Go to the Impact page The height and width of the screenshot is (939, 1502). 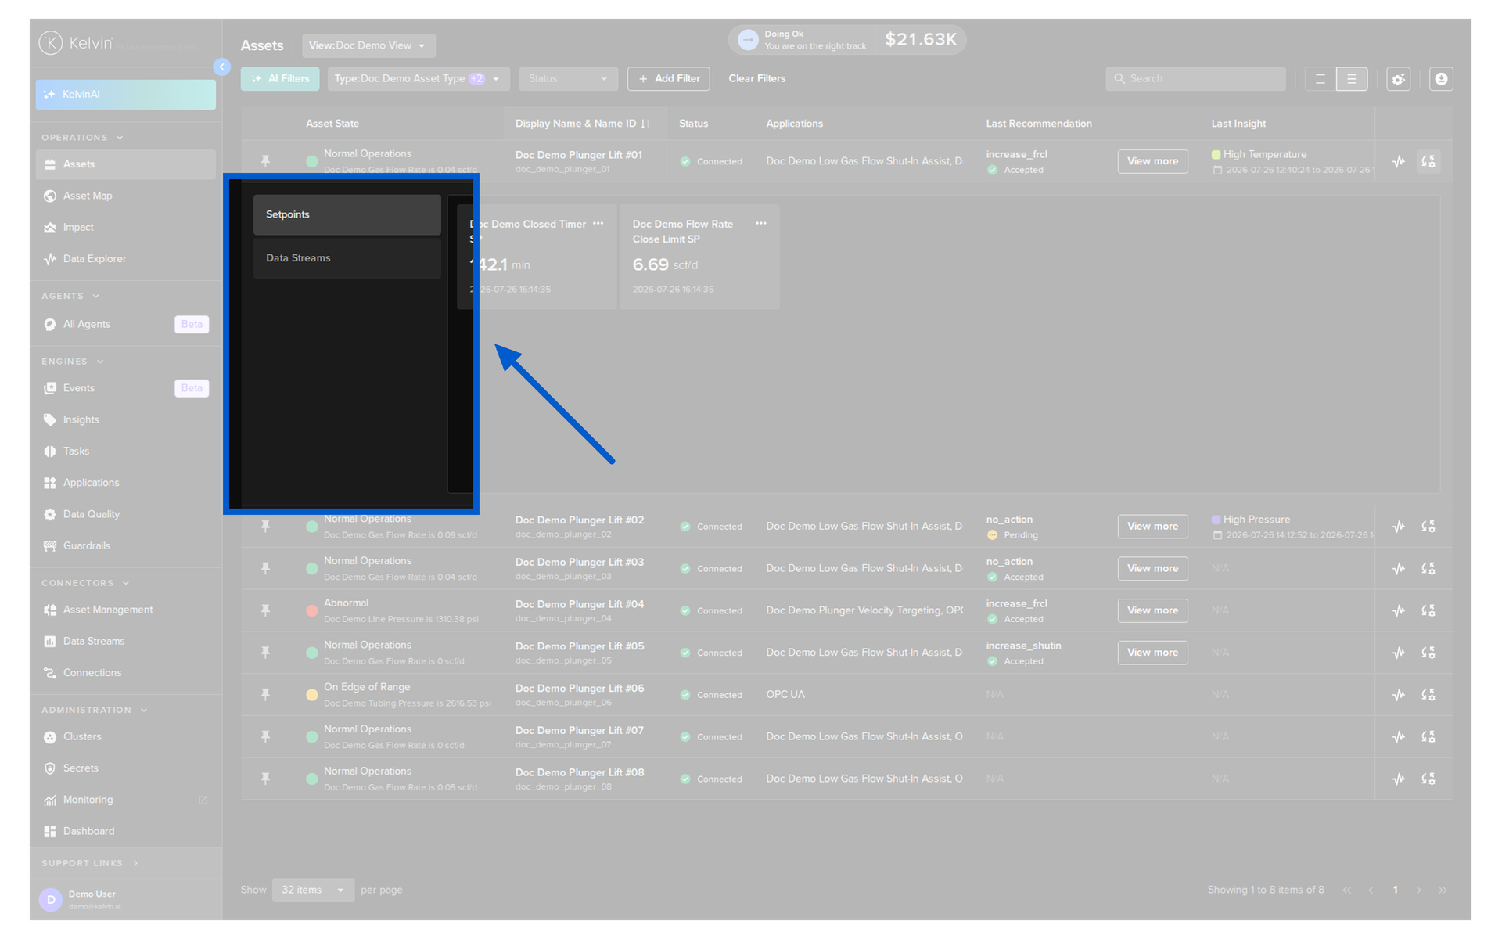pyautogui.click(x=125, y=227)
